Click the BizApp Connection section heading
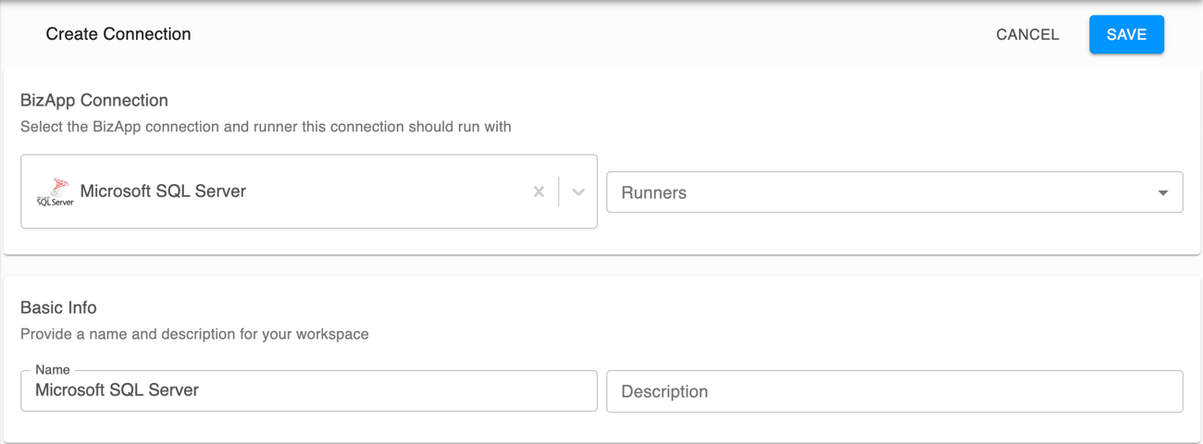The height and width of the screenshot is (444, 1203). [94, 100]
